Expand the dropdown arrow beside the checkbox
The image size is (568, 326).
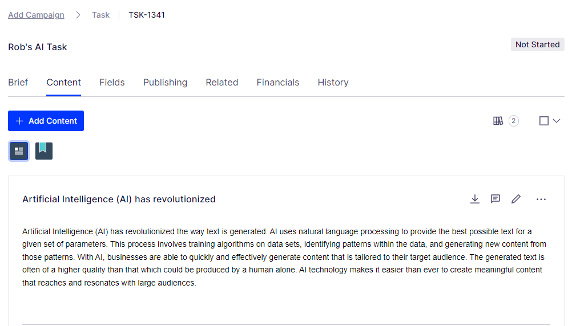pos(557,121)
